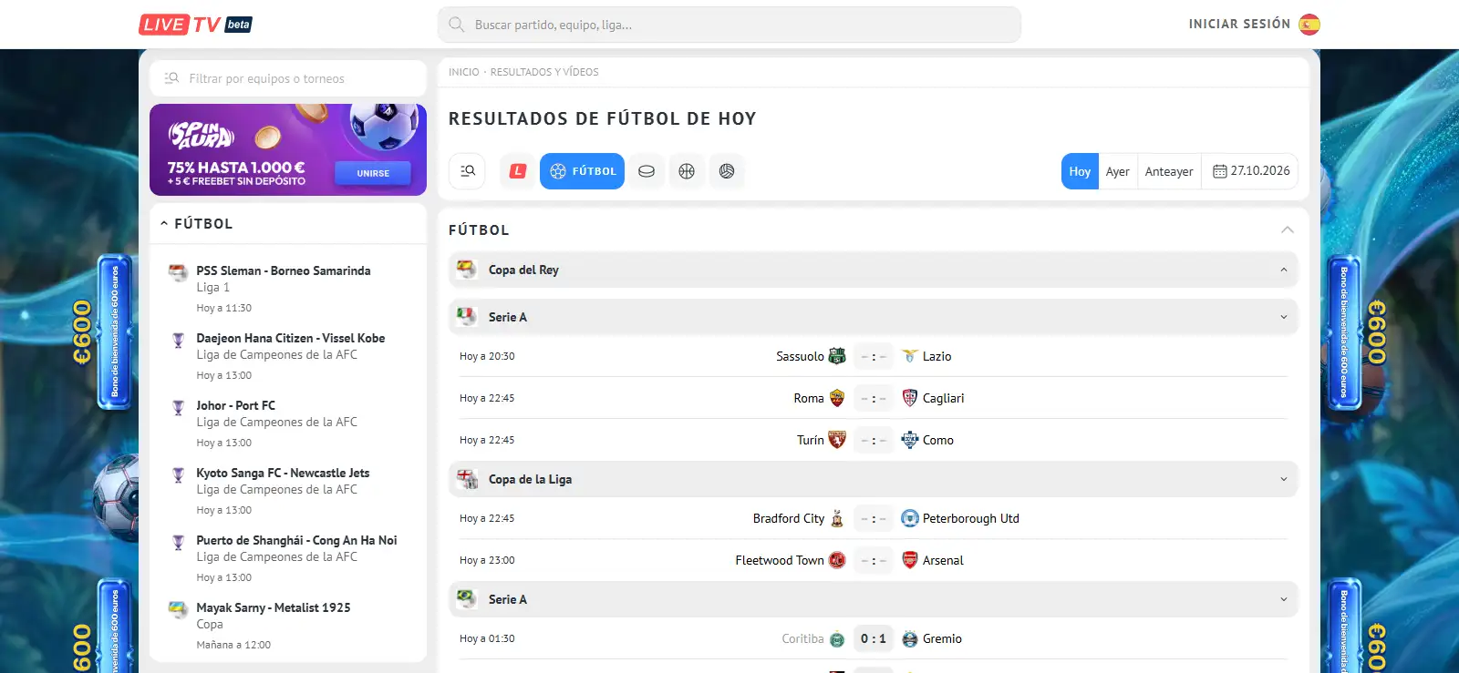Click the UNIRSE button on SpinAura banner

click(373, 173)
